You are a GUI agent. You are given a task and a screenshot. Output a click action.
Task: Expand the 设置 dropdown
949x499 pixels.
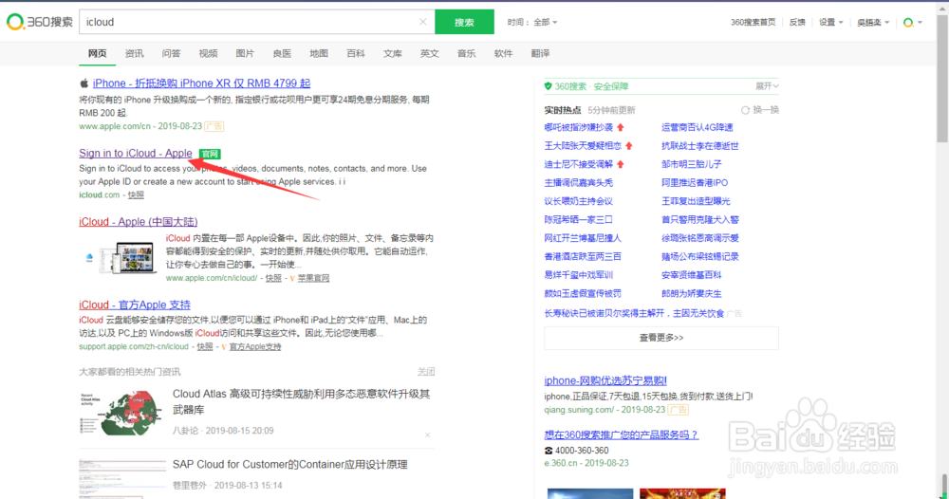[x=830, y=22]
